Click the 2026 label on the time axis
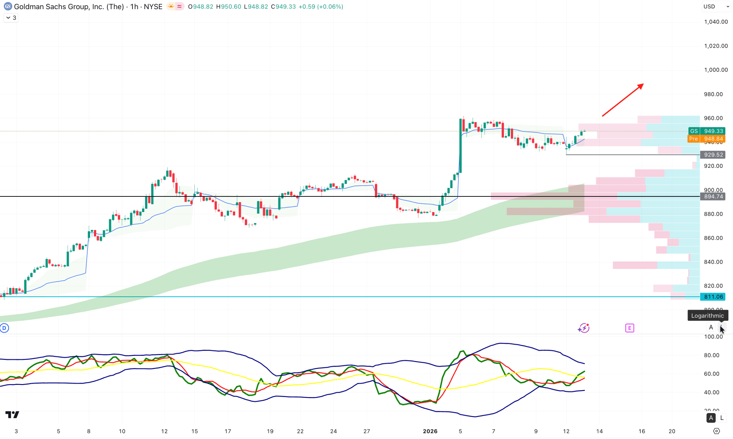This screenshot has width=733, height=439. (430, 431)
